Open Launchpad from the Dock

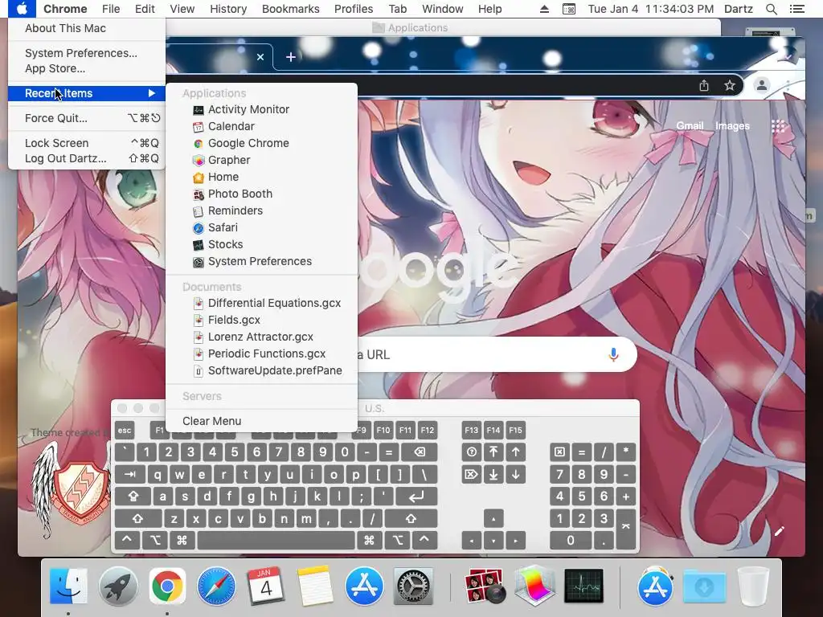coord(117,586)
